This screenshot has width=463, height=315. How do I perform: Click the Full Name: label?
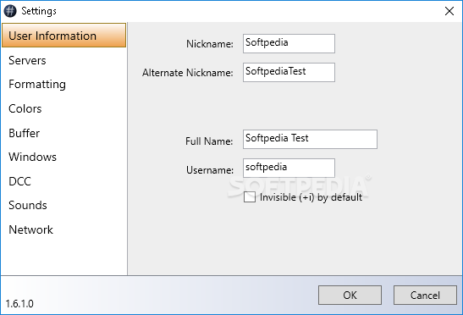click(209, 141)
